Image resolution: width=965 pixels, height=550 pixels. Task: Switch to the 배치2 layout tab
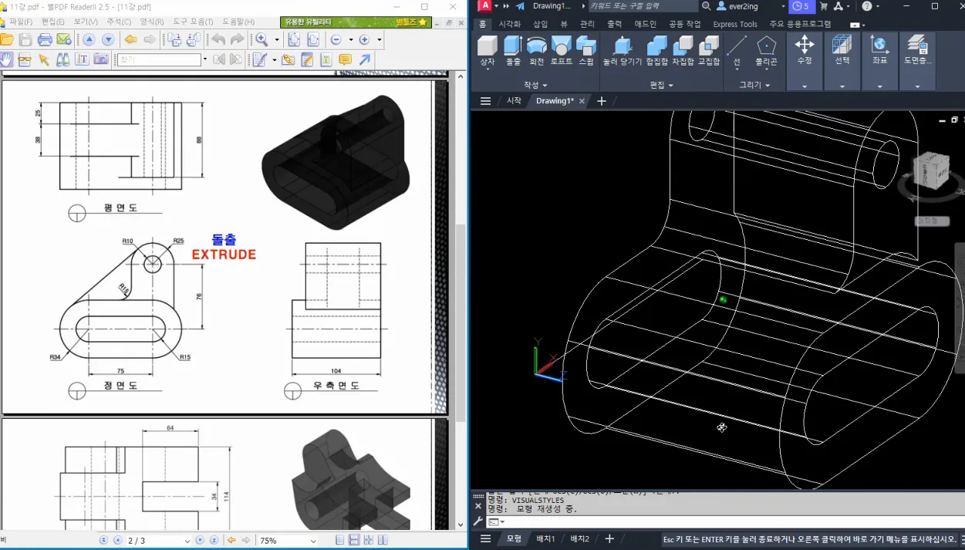(x=580, y=538)
